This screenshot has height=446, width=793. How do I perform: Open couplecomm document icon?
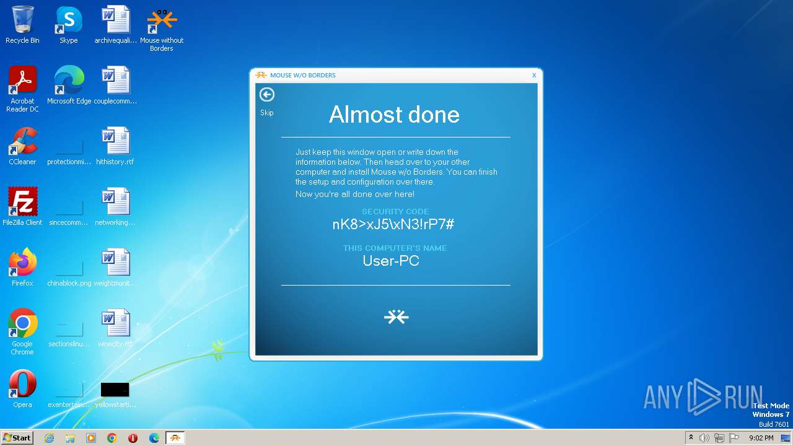pos(115,85)
